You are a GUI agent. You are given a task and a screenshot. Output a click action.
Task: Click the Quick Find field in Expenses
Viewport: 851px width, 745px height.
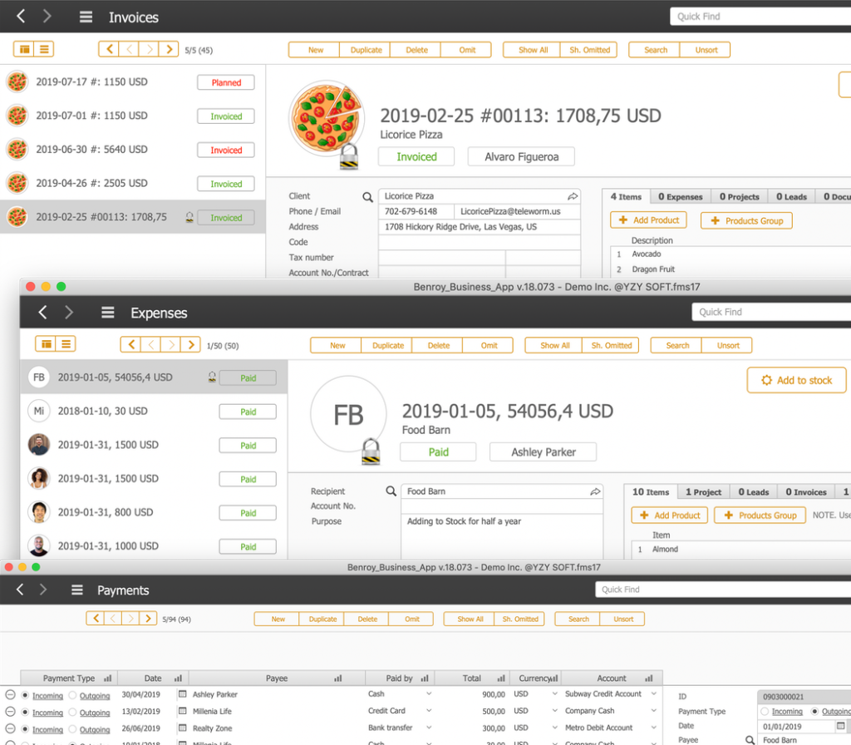tap(769, 312)
